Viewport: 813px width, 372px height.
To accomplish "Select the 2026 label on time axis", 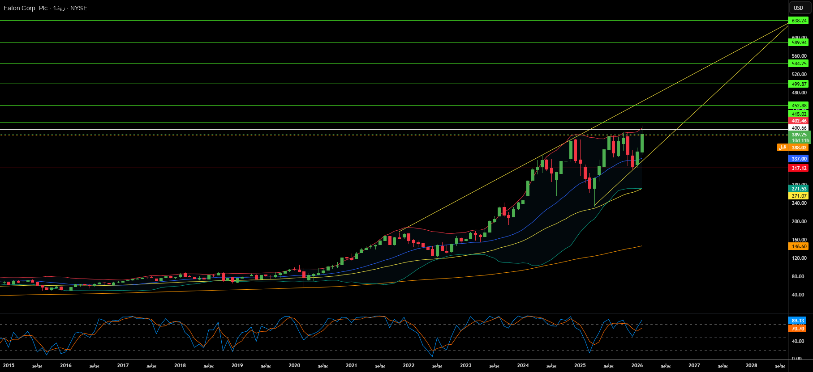I will 637,365.
